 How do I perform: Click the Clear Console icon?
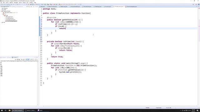(22, 59)
